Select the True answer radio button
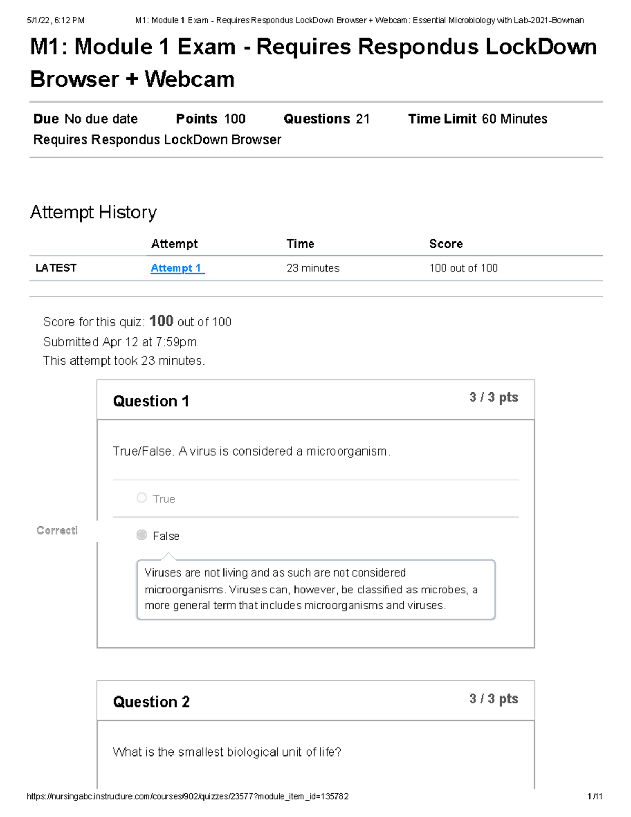Viewport: 631px width, 817px height. coord(141,498)
